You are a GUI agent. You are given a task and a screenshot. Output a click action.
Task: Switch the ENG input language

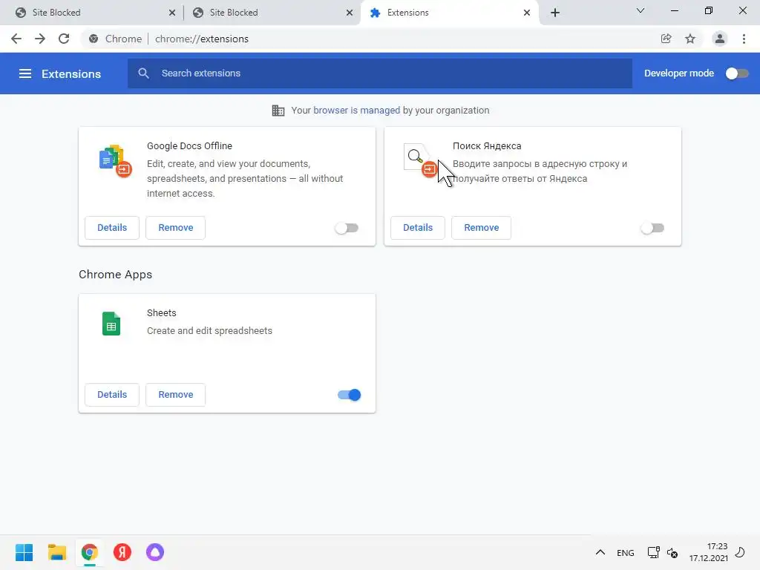625,552
